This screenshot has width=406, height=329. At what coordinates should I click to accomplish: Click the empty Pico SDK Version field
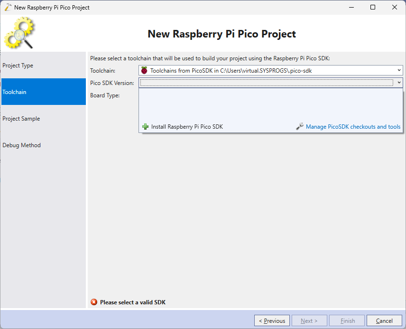pyautogui.click(x=266, y=83)
